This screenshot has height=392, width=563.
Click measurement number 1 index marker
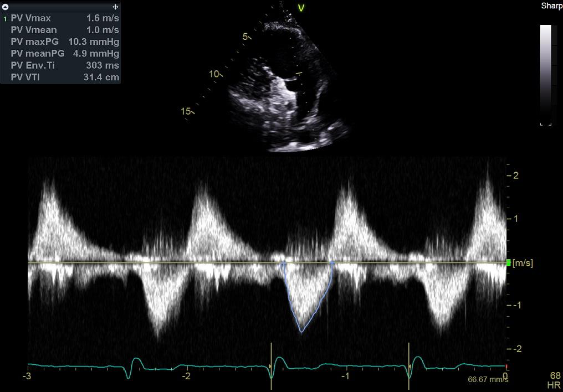click(5, 18)
